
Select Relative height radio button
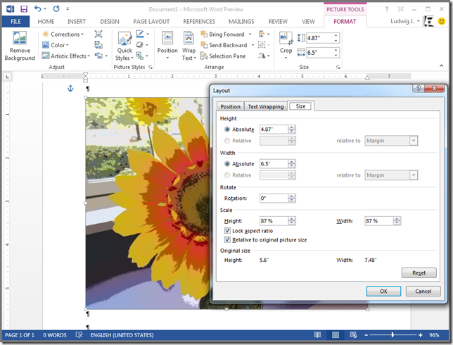point(227,141)
